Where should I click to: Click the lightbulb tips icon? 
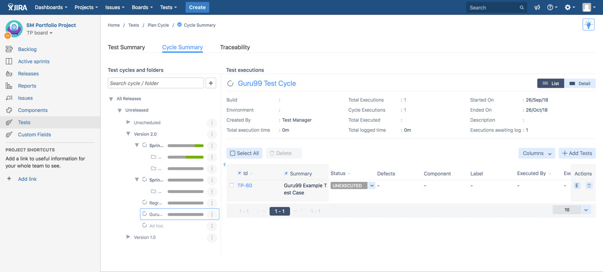588,25
